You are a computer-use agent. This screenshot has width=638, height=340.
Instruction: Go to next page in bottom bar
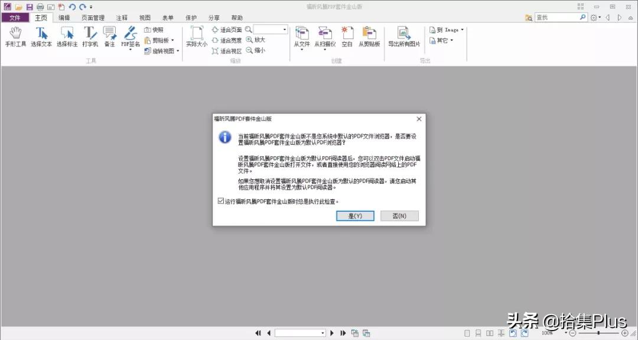332,333
